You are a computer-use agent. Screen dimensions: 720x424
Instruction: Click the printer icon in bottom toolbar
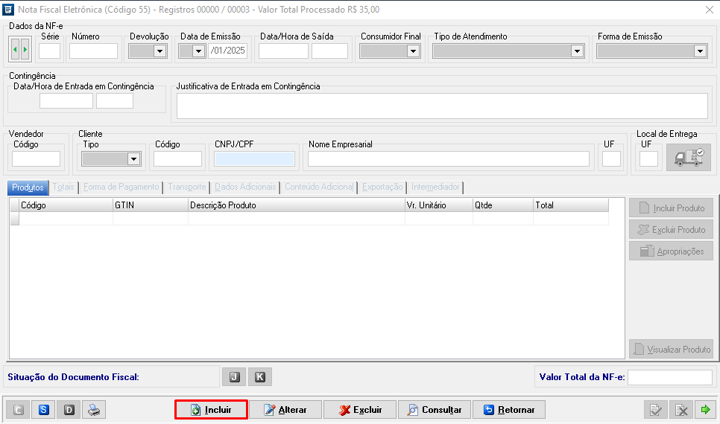tap(94, 410)
